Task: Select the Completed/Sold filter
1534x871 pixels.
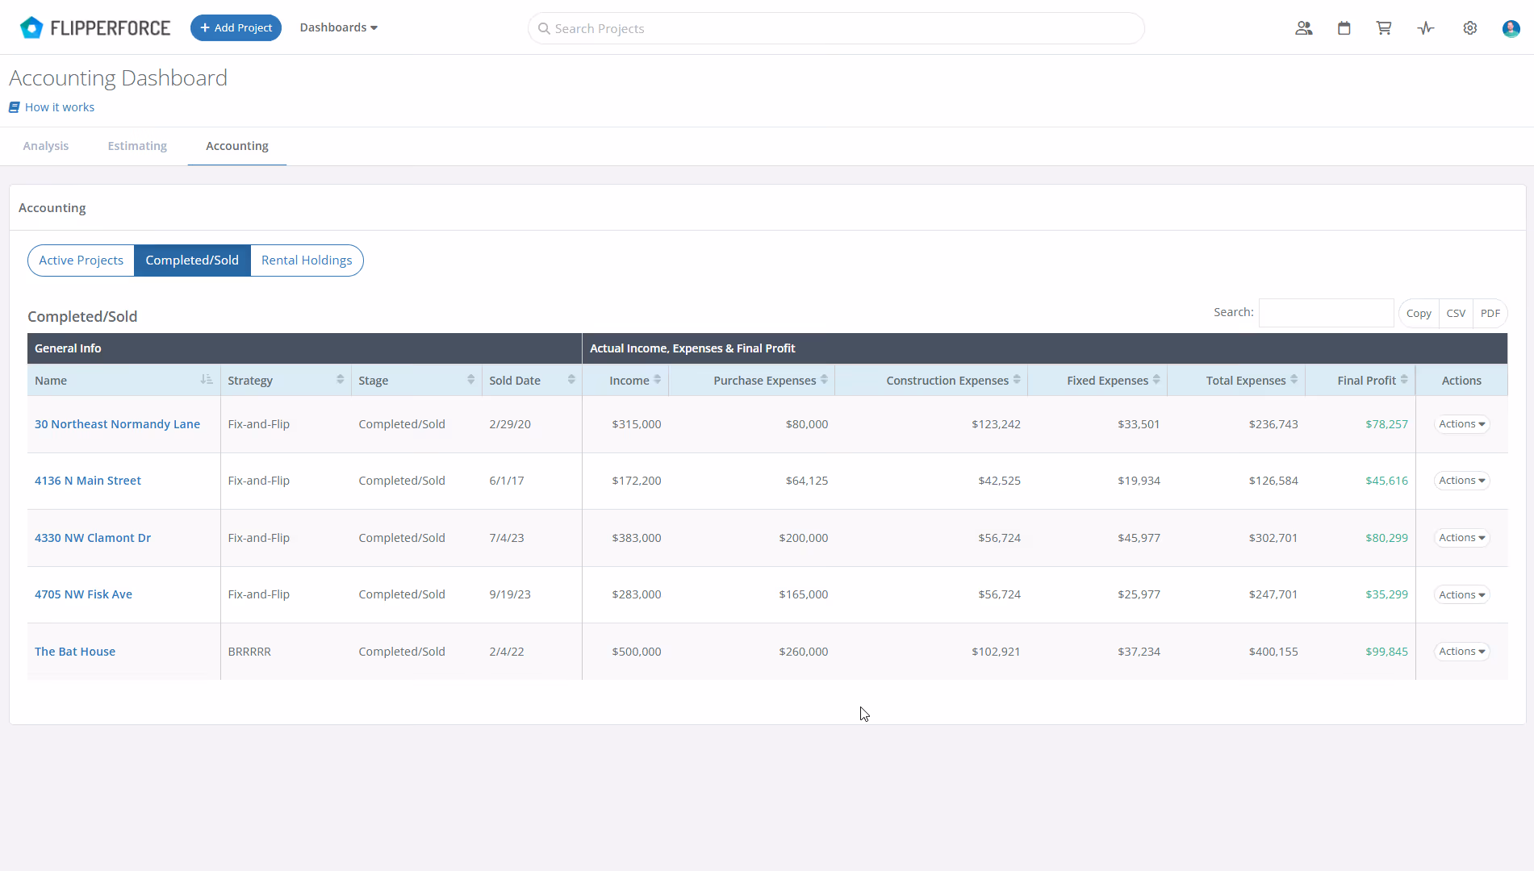Action: [192, 260]
